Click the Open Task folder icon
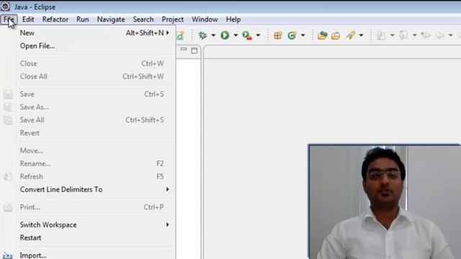461x259 pixels. click(336, 36)
